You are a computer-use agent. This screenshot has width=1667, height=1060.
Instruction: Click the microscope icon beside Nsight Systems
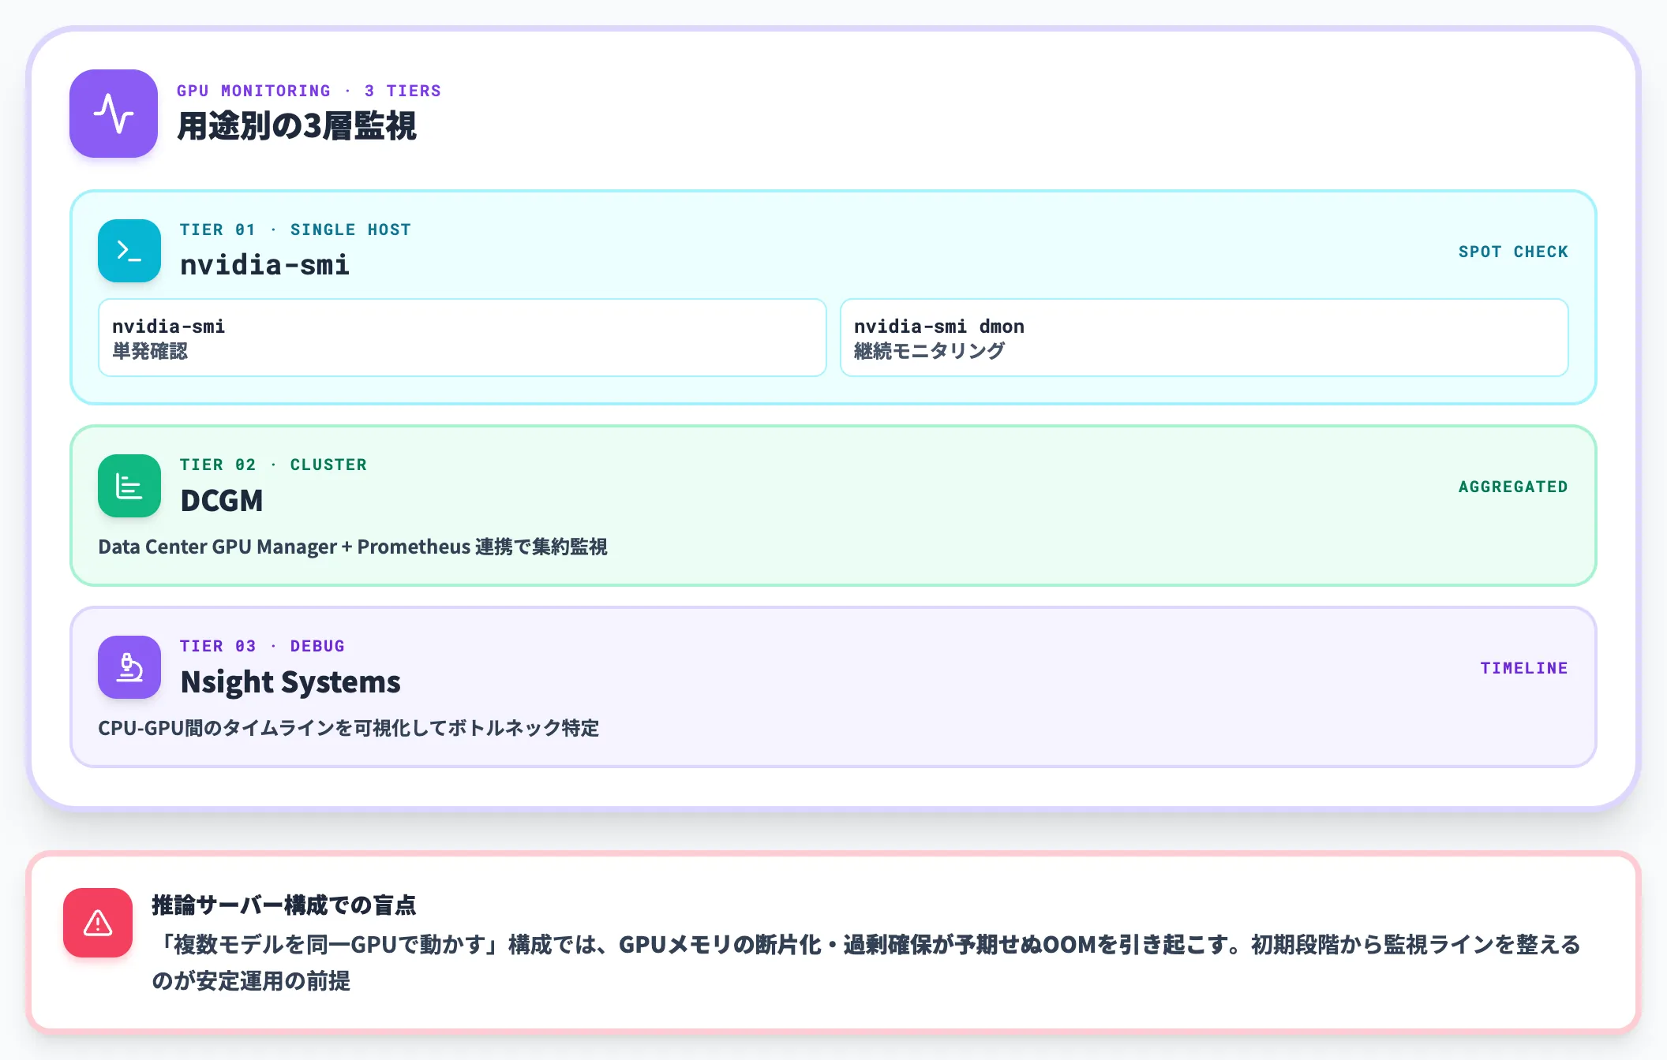point(129,667)
